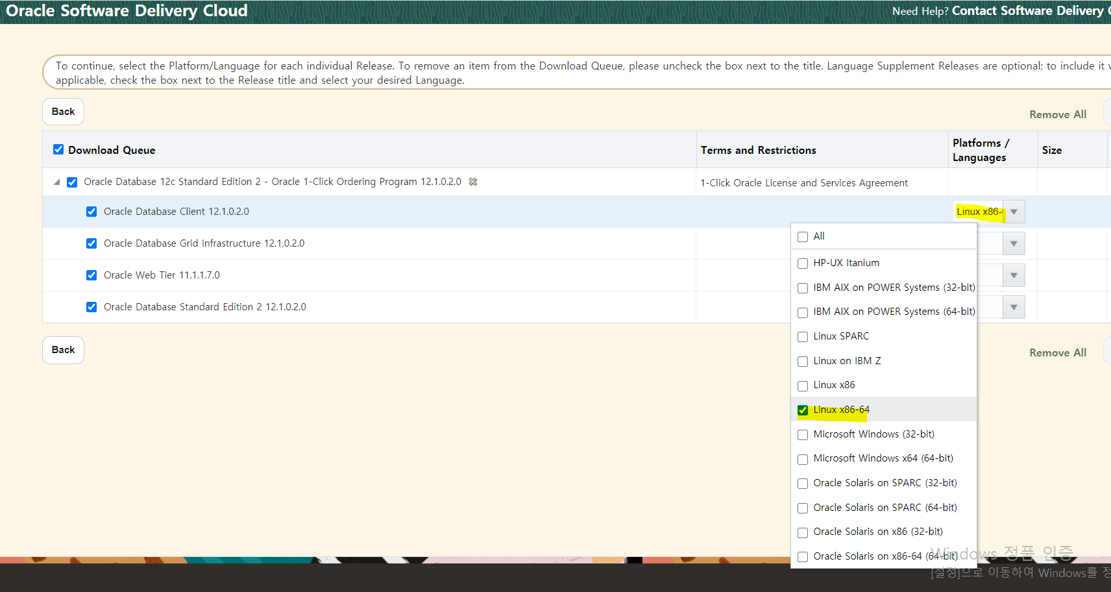The height and width of the screenshot is (592, 1111).
Task: Click Oracle Web Tier 11.1.1.7.0 text
Action: (x=162, y=275)
